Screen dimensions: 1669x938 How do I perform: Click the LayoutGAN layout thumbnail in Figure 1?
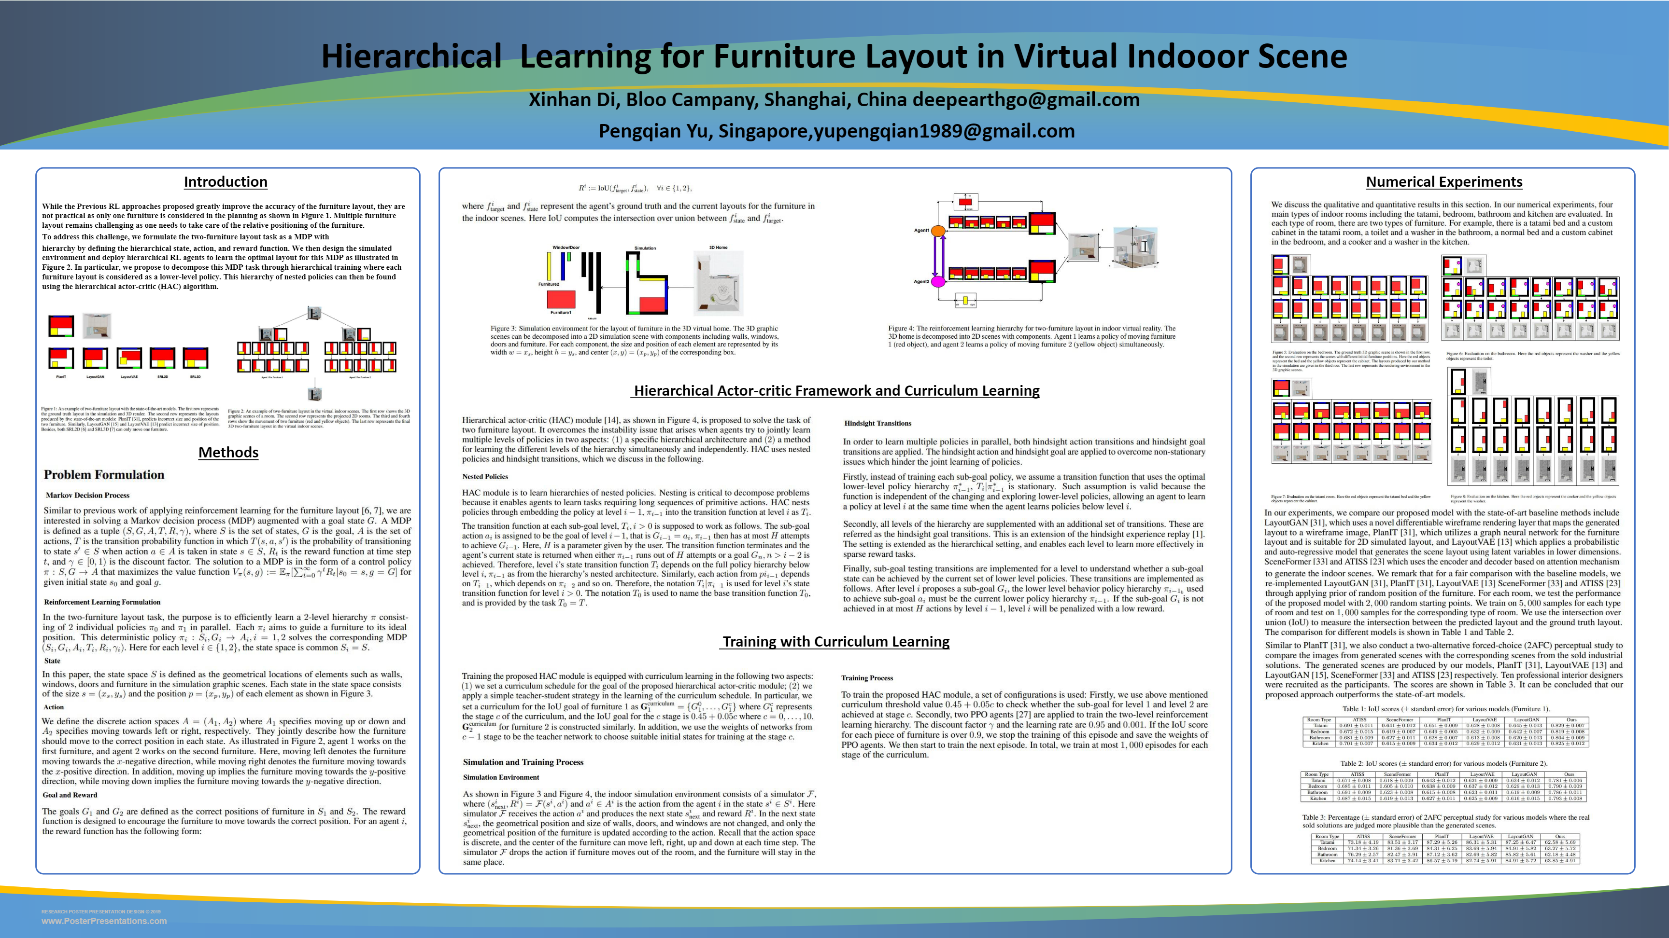point(95,358)
